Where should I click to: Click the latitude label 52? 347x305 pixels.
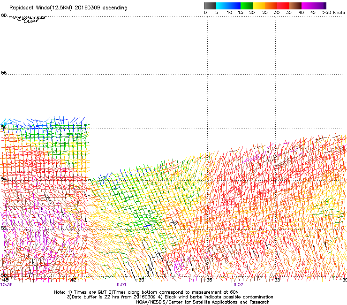click(x=4, y=228)
